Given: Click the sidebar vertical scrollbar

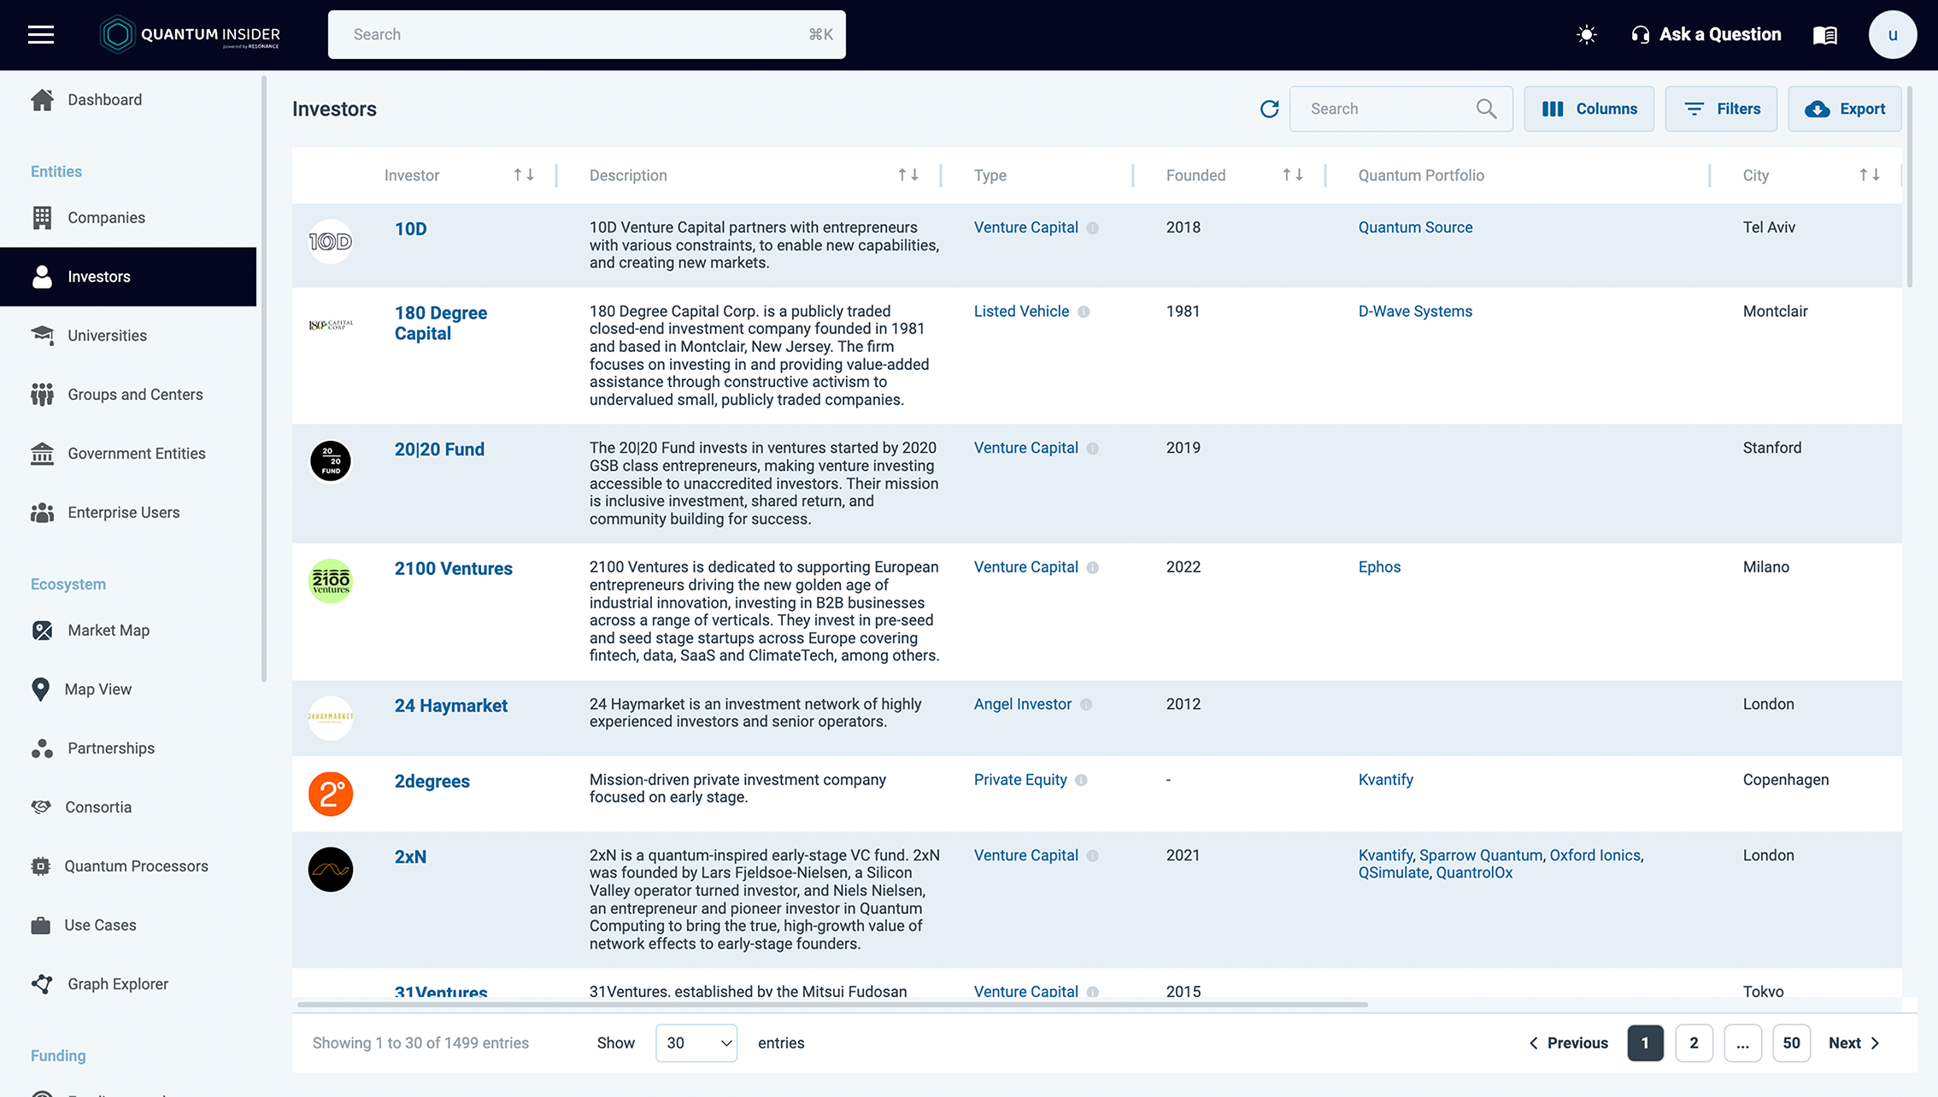Looking at the screenshot, I should point(264,379).
